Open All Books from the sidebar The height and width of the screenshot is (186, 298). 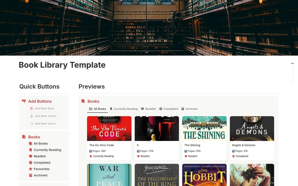point(40,143)
